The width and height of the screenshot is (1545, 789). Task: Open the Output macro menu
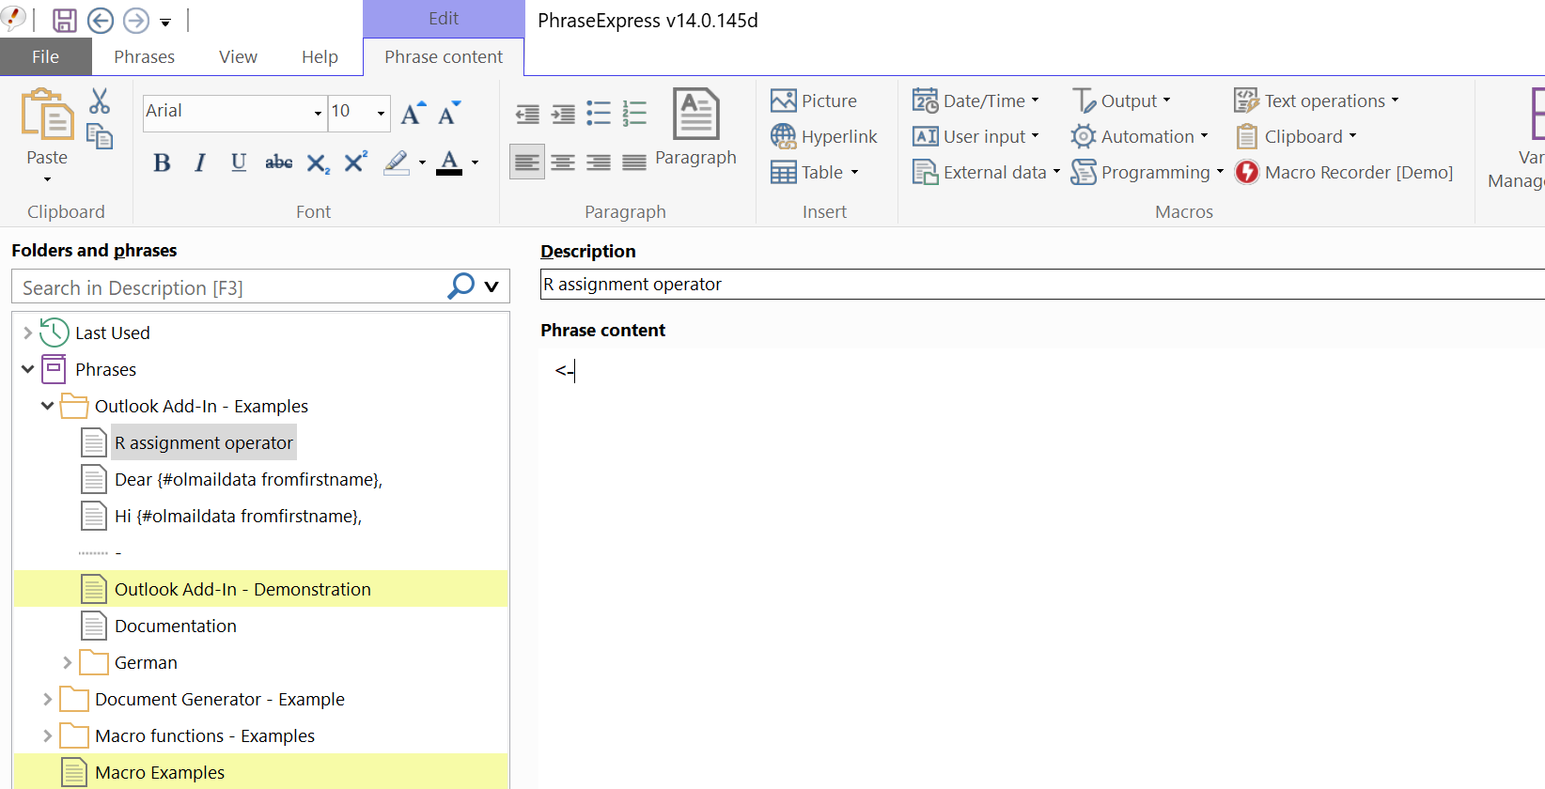click(x=1121, y=101)
